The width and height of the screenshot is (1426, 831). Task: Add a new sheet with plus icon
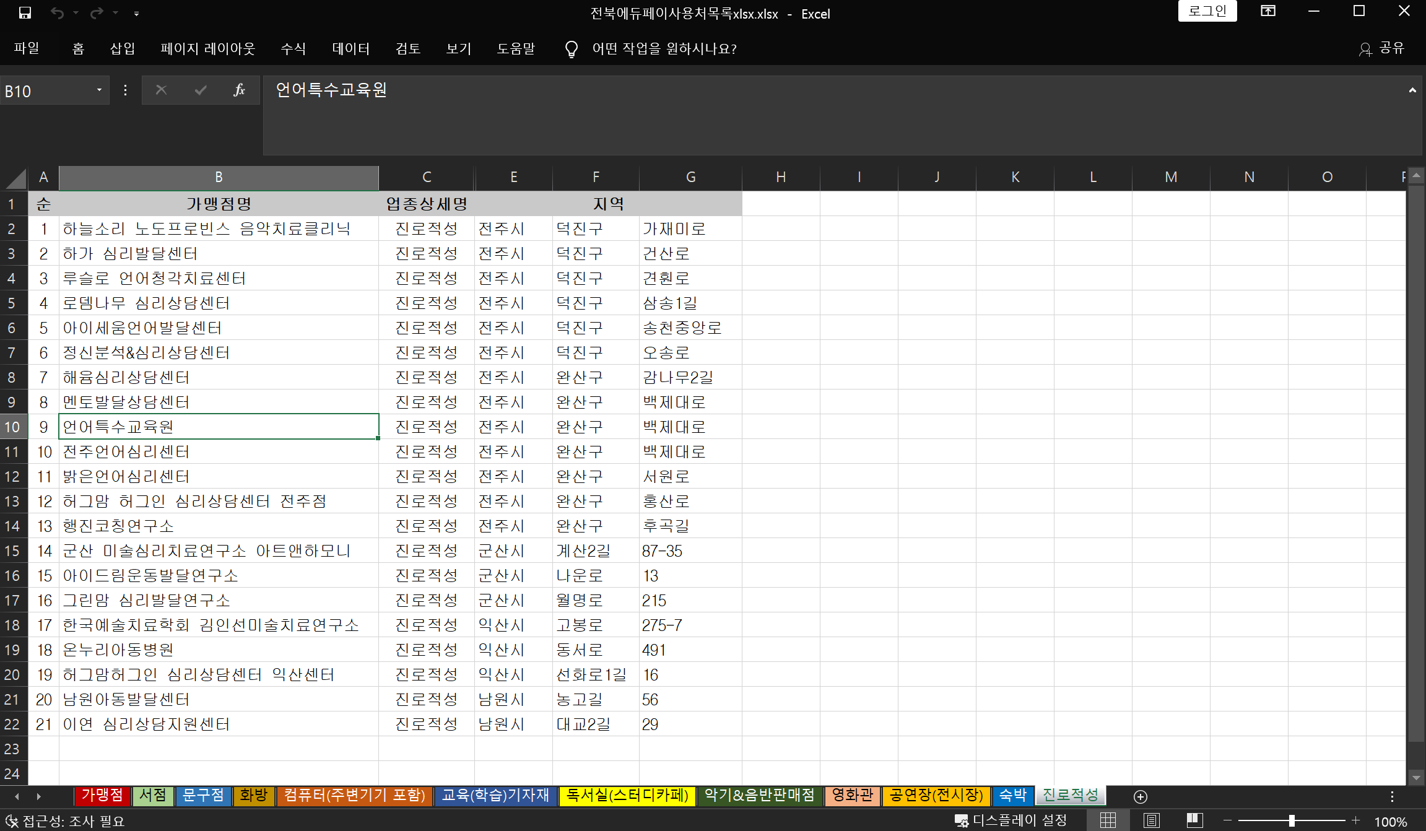pyautogui.click(x=1140, y=796)
